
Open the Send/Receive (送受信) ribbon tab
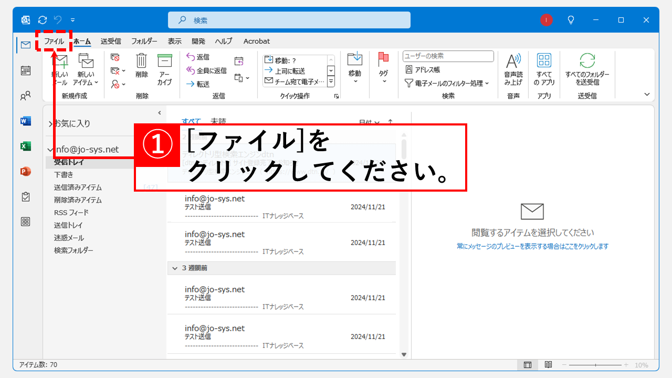click(x=111, y=41)
